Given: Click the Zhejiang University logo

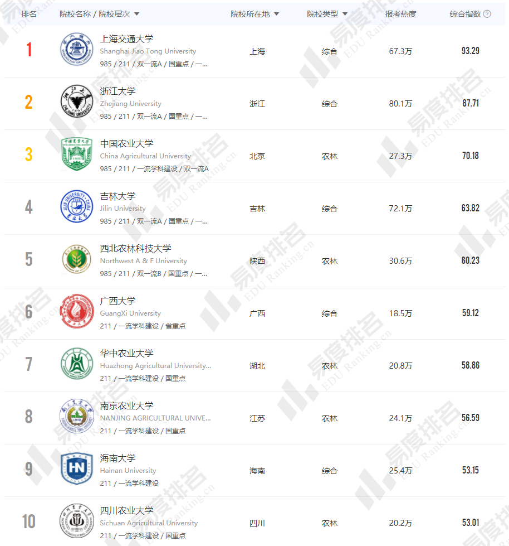Looking at the screenshot, I should pos(77,103).
